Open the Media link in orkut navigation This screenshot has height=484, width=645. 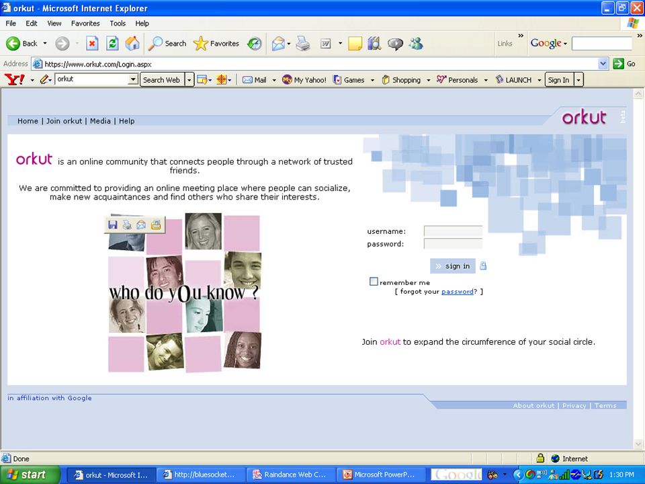pos(100,121)
